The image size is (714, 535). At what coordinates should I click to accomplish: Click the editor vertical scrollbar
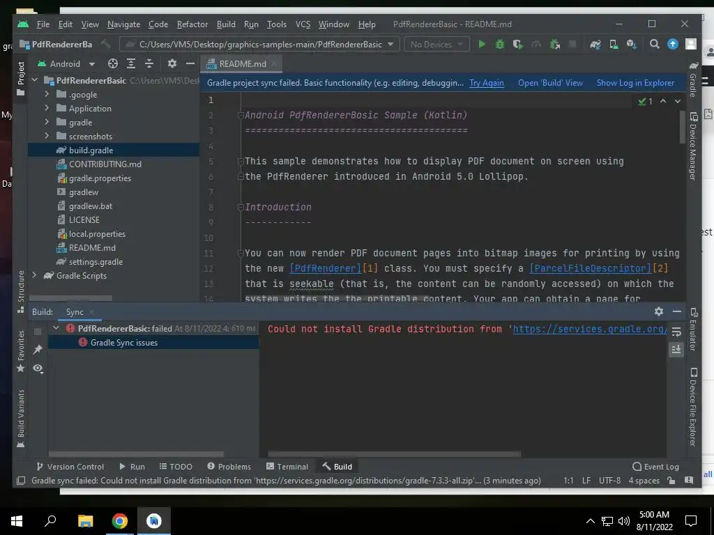682,127
